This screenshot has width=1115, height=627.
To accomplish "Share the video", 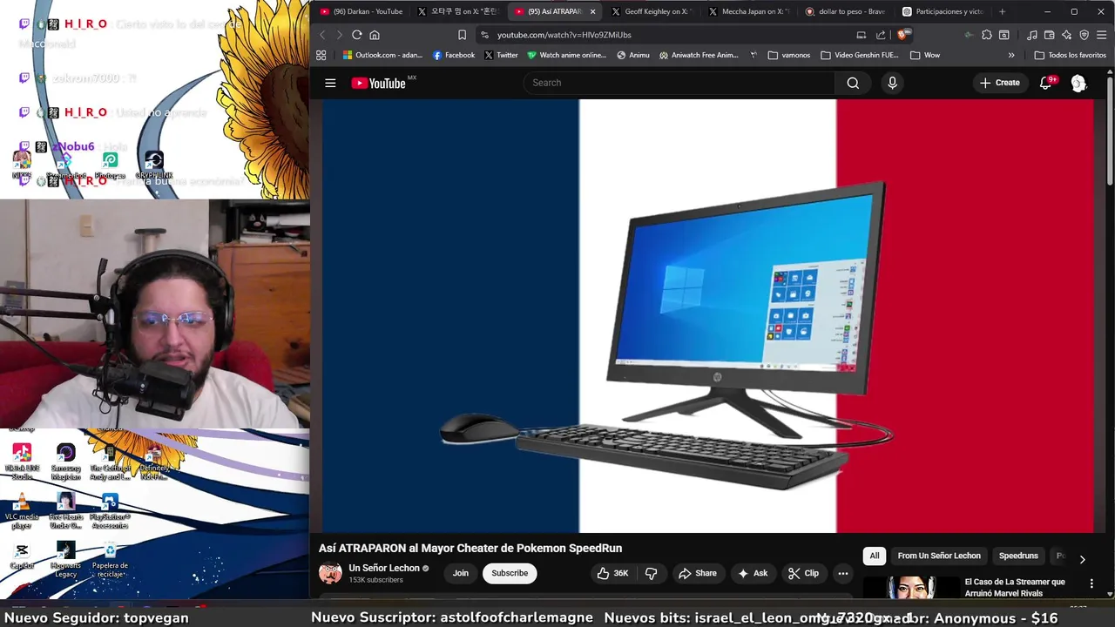I will coord(698,573).
